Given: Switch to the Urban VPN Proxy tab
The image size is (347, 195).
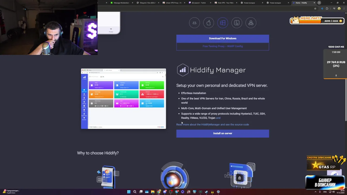Looking at the screenshot, I should click(x=173, y=3).
